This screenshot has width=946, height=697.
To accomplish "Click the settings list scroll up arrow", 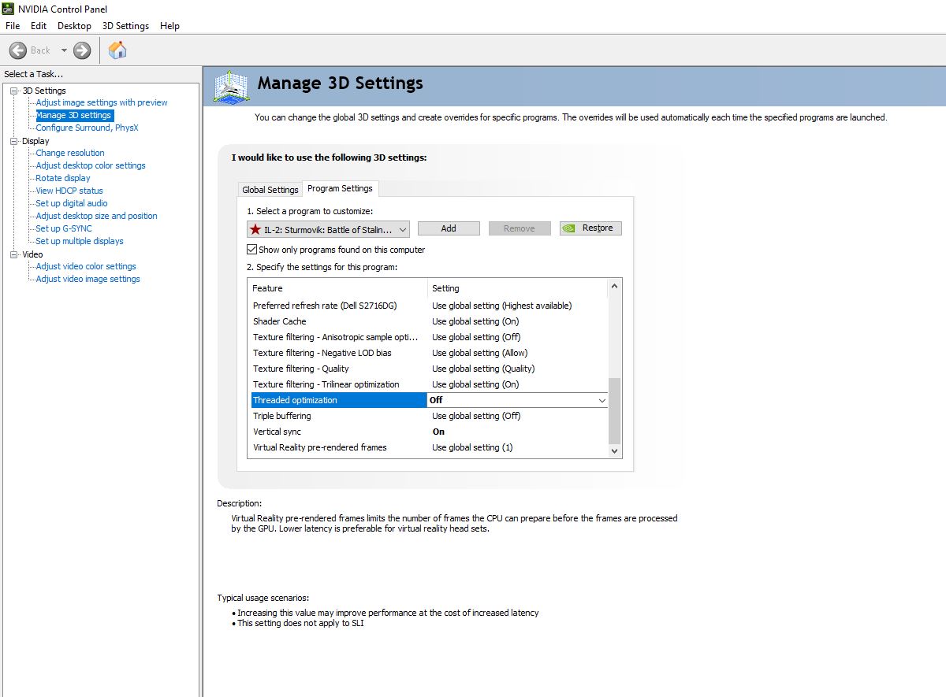I will coord(615,286).
